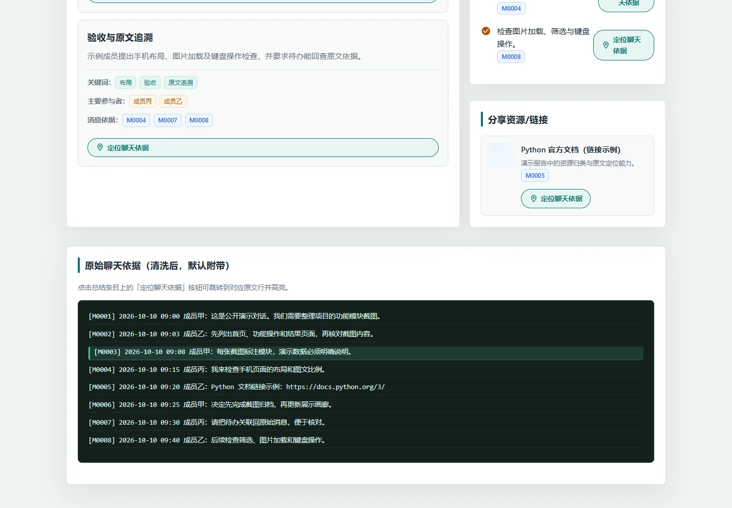
Task: Select the [M0008] chat log line
Action: point(366,440)
